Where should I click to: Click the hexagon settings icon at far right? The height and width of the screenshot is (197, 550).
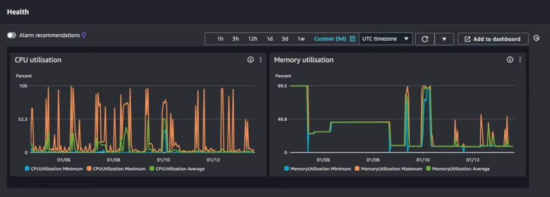pyautogui.click(x=537, y=38)
